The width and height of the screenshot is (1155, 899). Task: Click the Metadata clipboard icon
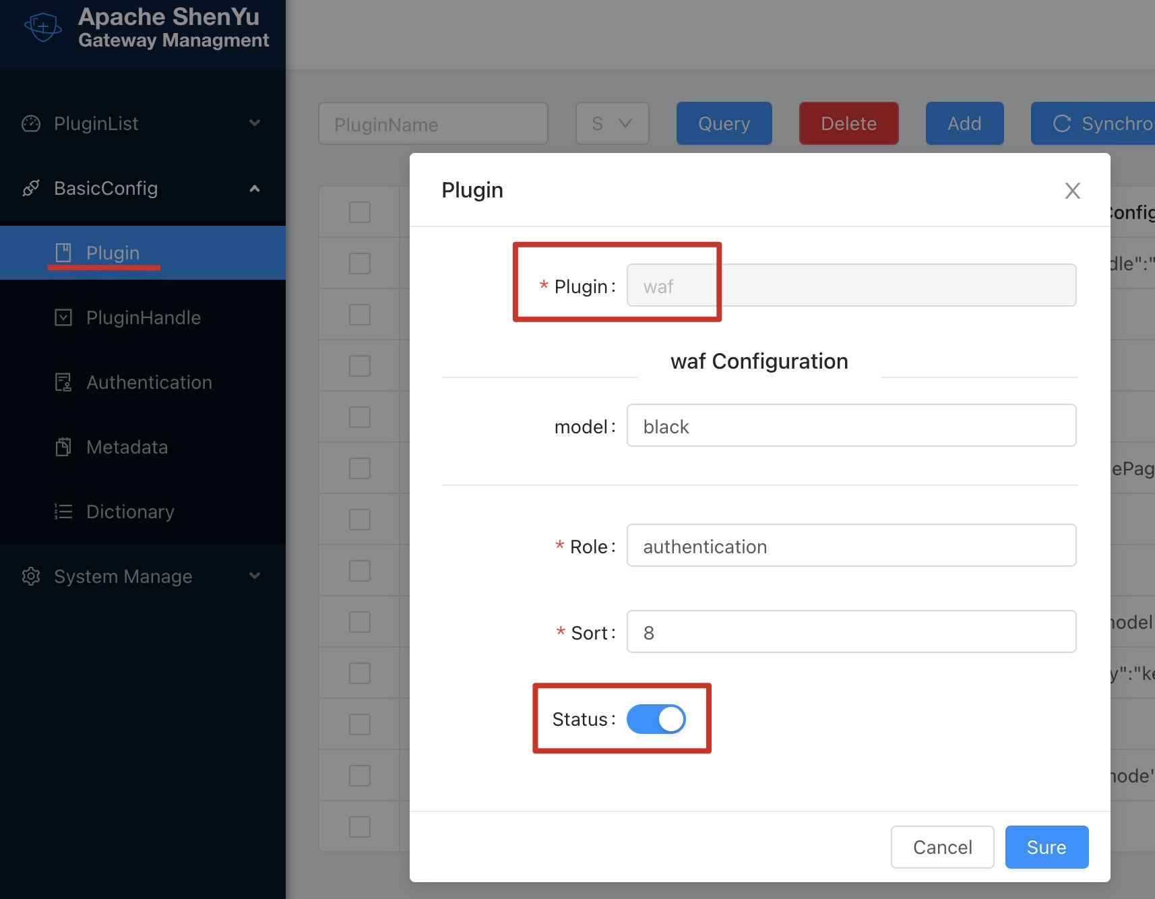pyautogui.click(x=63, y=447)
